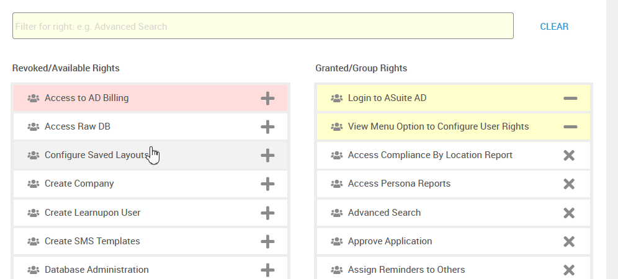The height and width of the screenshot is (279, 618).
Task: Focus the Filter for right input field
Action: 263,25
